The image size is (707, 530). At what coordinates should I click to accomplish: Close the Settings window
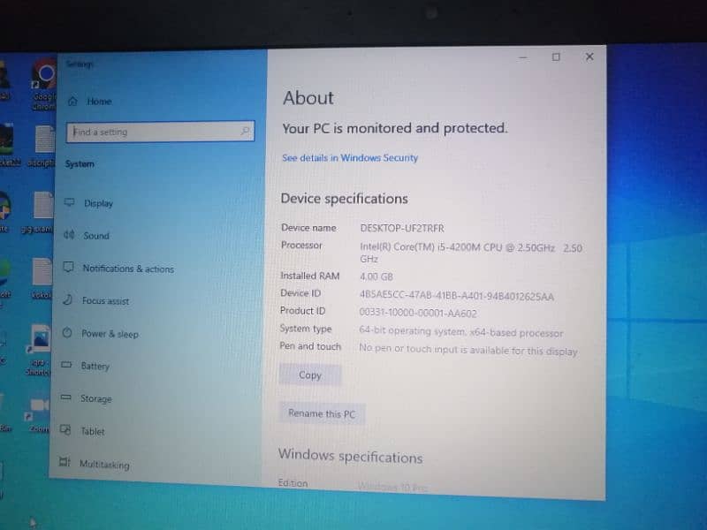(589, 57)
